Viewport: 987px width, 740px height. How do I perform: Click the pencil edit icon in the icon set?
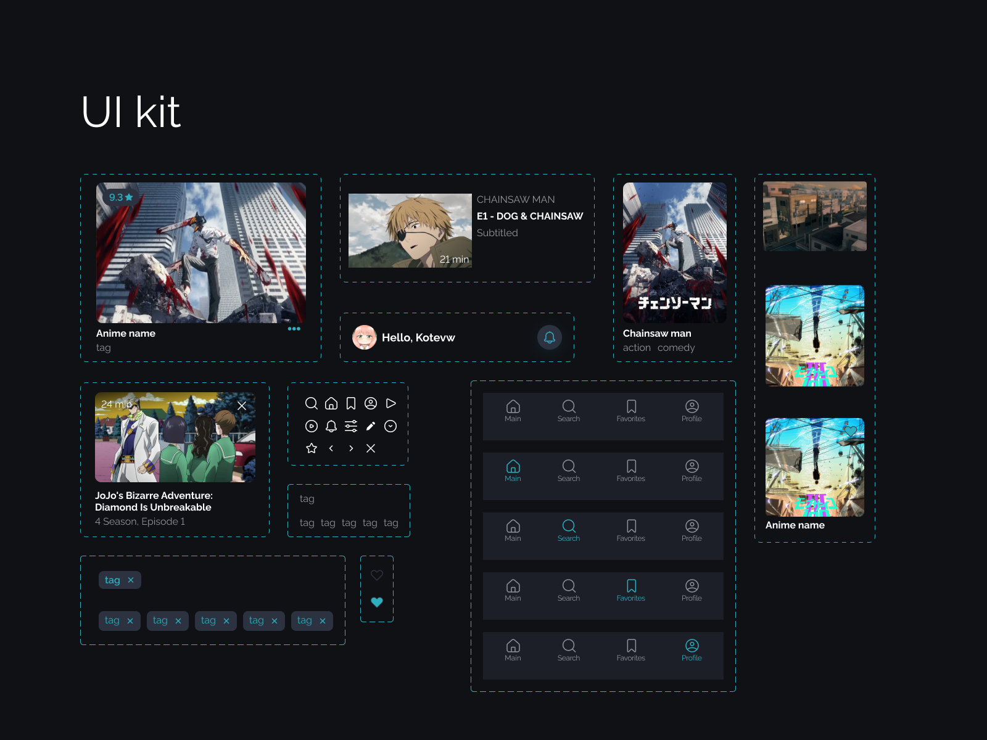(x=371, y=426)
